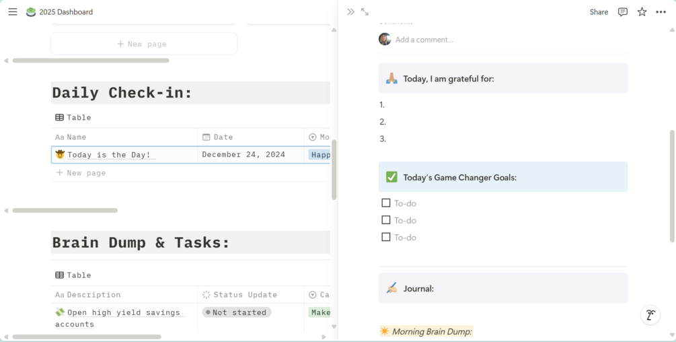The image size is (676, 342).
Task: Click the table icon under Daily Check-in
Action: 59,117
